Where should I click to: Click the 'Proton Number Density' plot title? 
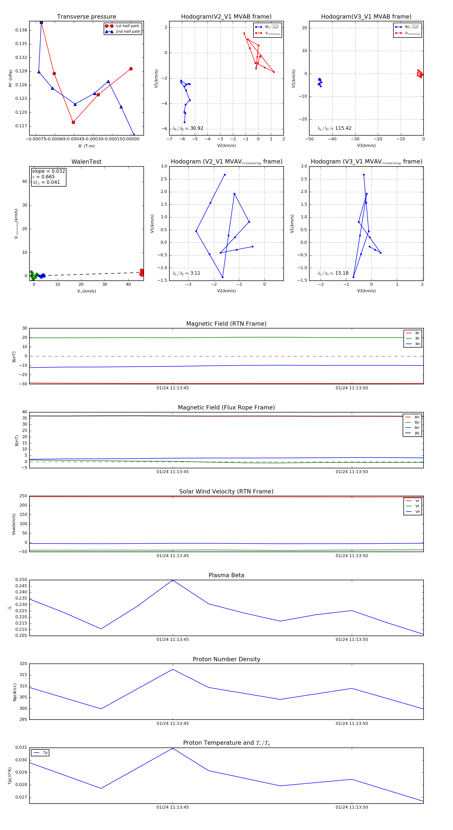[226, 659]
